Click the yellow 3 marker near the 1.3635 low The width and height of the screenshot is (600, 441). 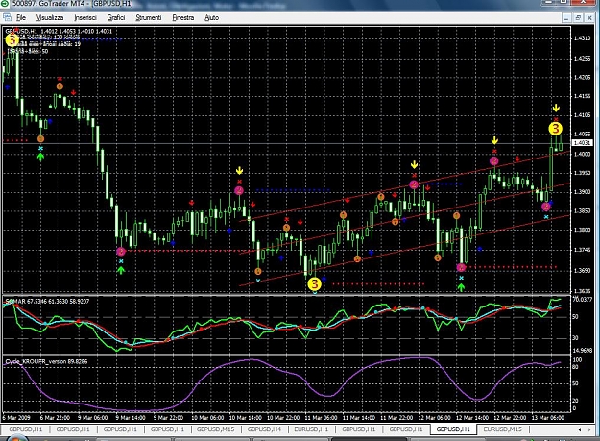pos(314,283)
